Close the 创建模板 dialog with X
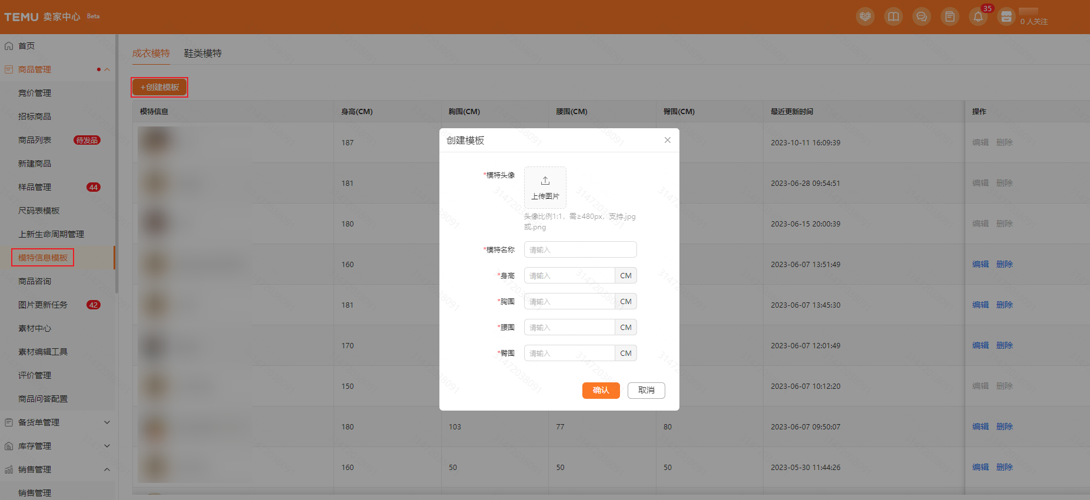Image resolution: width=1090 pixels, height=500 pixels. [x=667, y=140]
